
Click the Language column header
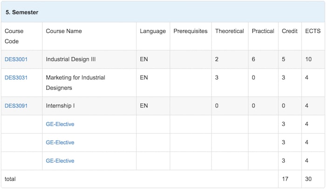[153, 31]
